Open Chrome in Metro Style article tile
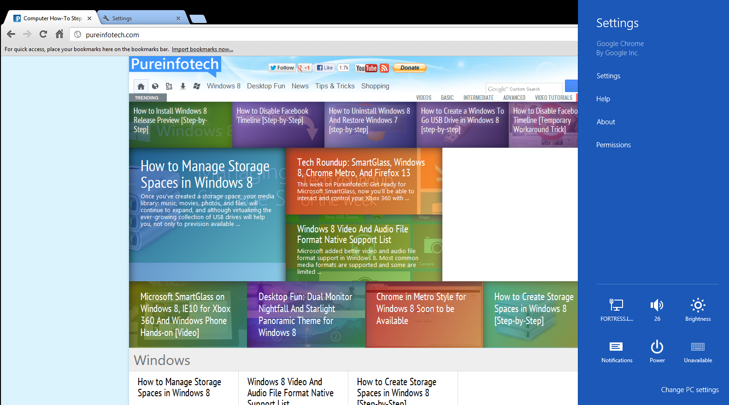 tap(424, 314)
